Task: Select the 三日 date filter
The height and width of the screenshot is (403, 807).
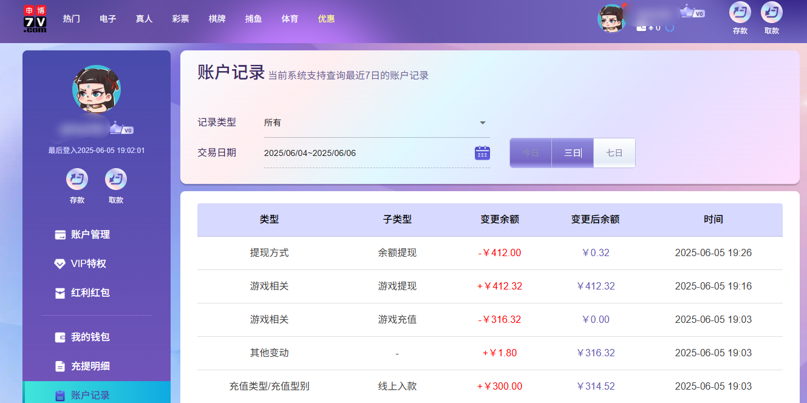Action: point(572,152)
